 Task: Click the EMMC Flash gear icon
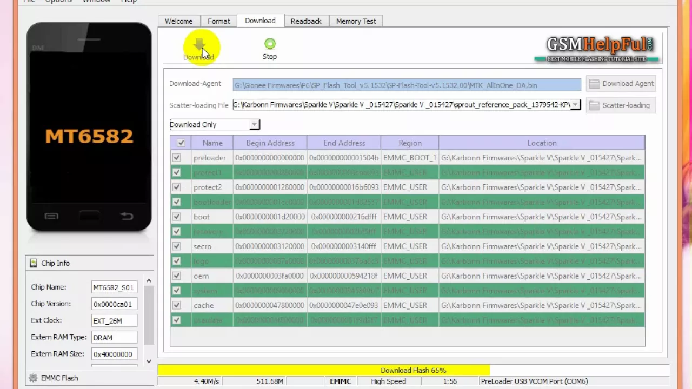(x=33, y=378)
